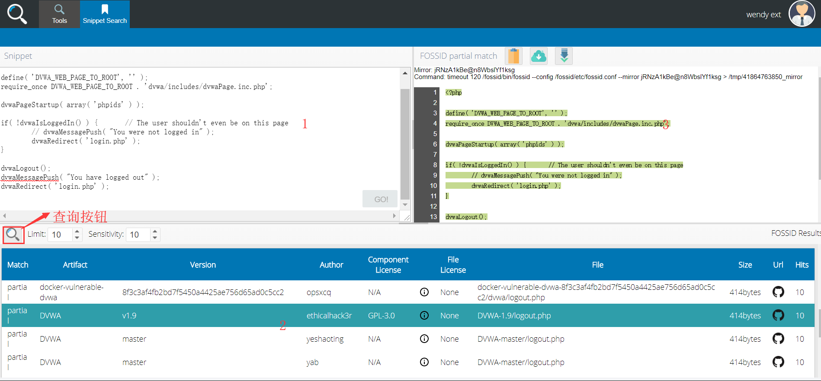The width and height of the screenshot is (821, 381).
Task: Click the Snippet panel heading
Action: pyautogui.click(x=18, y=56)
